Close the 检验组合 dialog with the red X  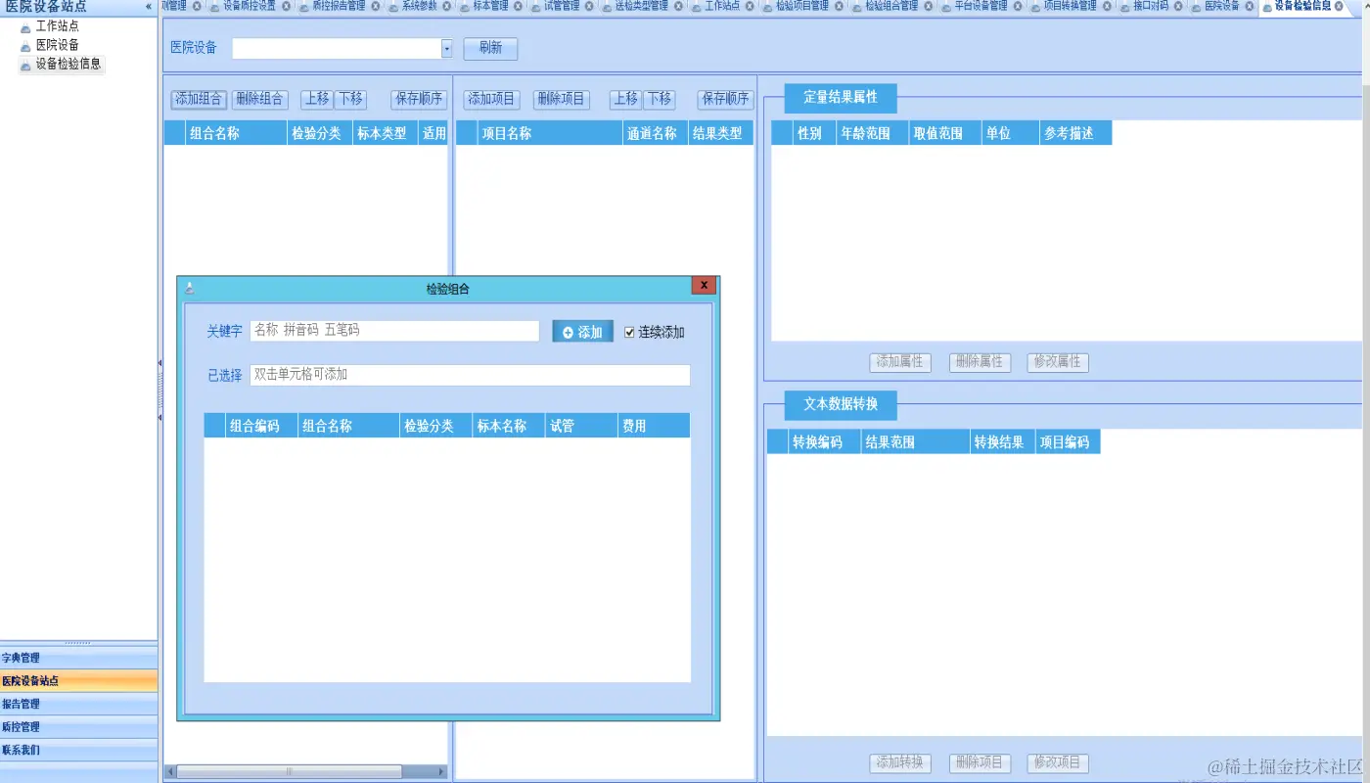point(704,285)
